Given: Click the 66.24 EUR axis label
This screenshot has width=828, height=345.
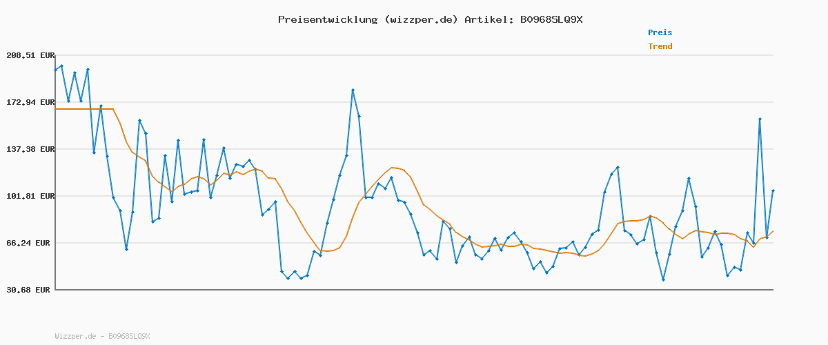Looking at the screenshot, I should click(32, 243).
